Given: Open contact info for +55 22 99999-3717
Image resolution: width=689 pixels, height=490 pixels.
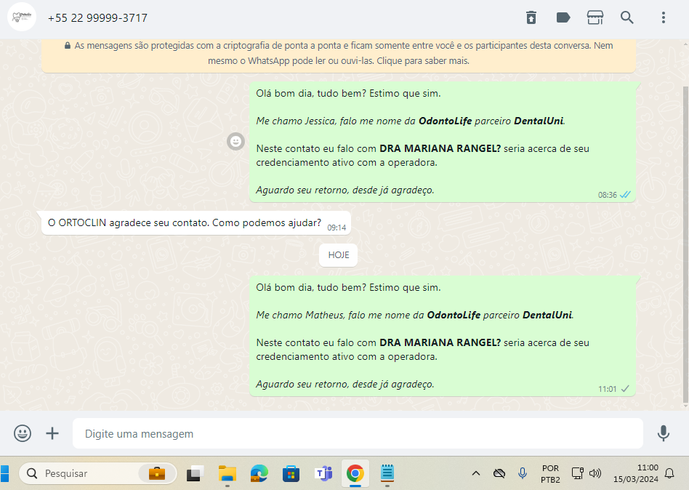Looking at the screenshot, I should coord(97,18).
